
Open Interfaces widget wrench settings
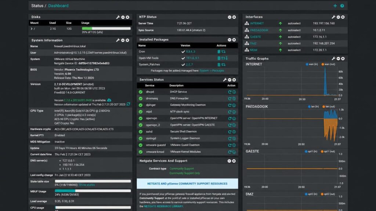(x=333, y=17)
